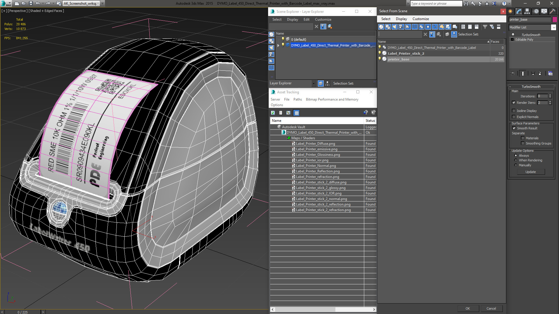Click Select None icon in Select From Scene

[470, 27]
